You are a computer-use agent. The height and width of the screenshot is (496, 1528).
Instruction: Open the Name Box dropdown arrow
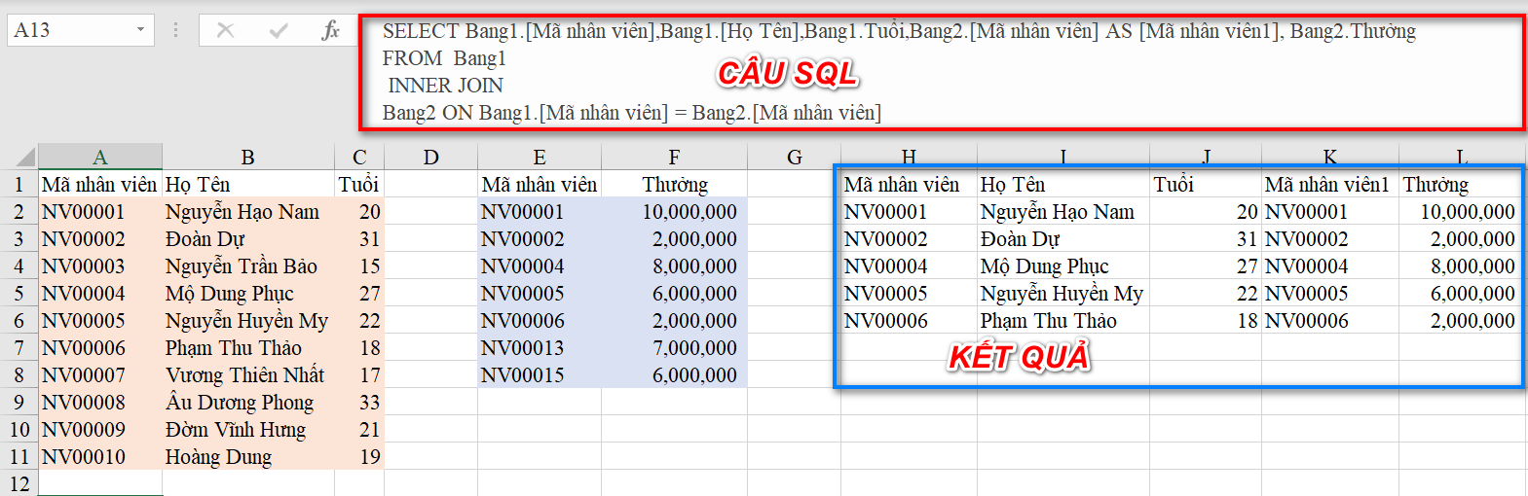point(141,30)
